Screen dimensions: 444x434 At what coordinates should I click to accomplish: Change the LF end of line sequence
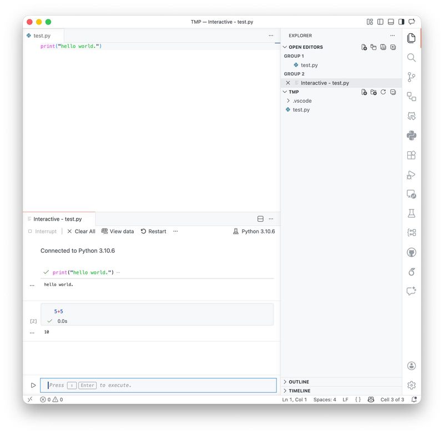tap(345, 400)
